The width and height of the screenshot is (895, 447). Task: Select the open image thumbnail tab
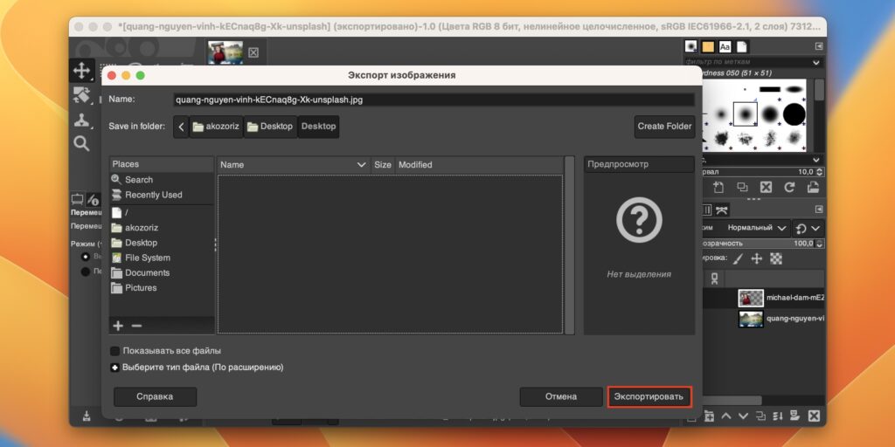[225, 52]
